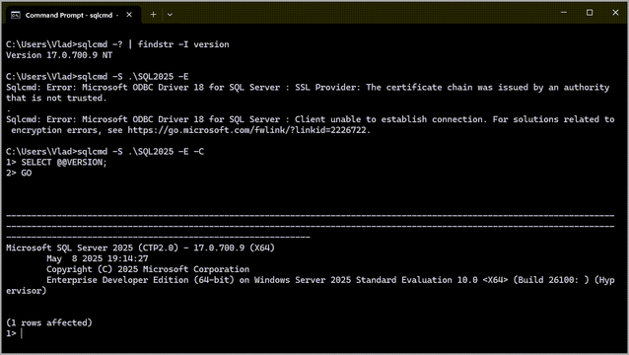Close the Command Prompt - sqlcmd tab
Screen dimensions: 629x355
(129, 15)
